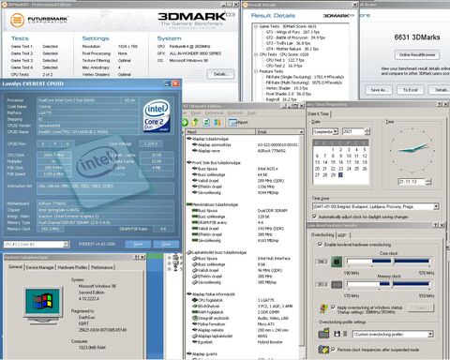Click the Front Side Bus tulajdonságai row icon
The height and width of the screenshot is (360, 450).
tap(189, 162)
